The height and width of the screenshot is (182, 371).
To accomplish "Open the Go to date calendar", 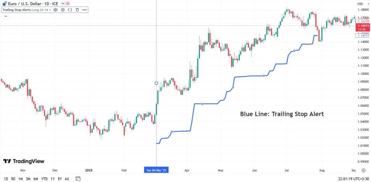I will pyautogui.click(x=78, y=178).
